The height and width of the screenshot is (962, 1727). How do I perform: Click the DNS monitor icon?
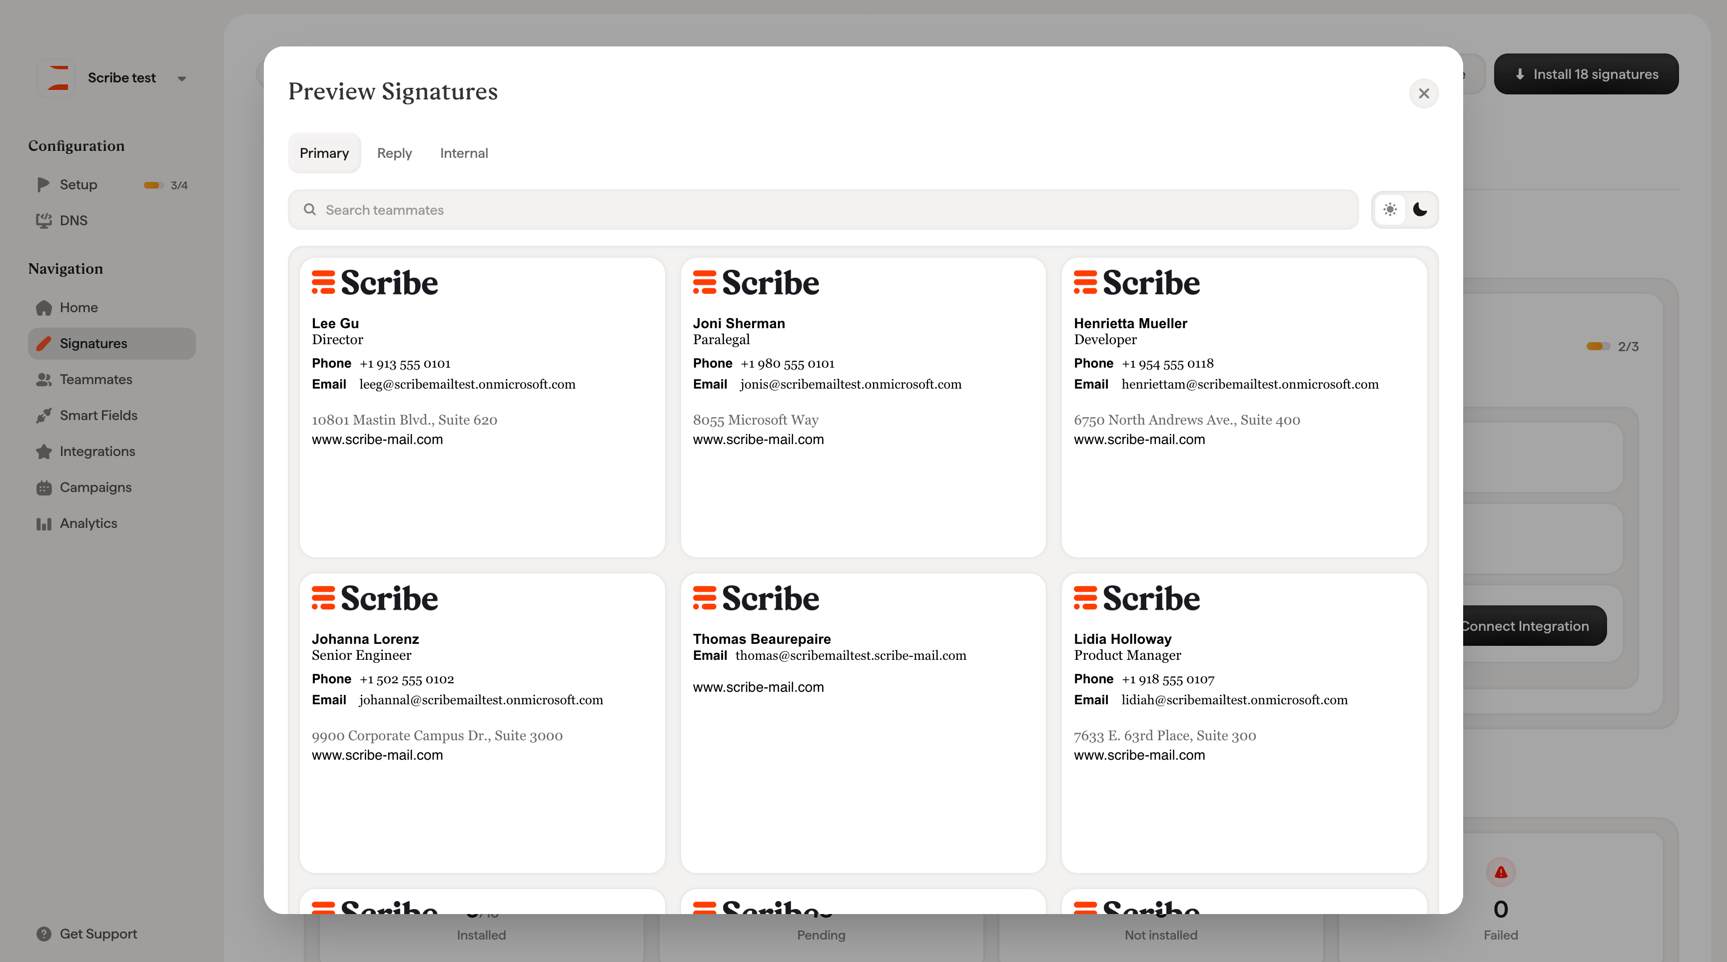coord(43,220)
